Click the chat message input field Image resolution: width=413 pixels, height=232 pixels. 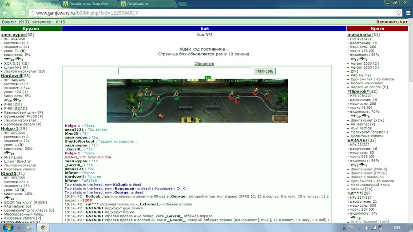tap(185, 71)
